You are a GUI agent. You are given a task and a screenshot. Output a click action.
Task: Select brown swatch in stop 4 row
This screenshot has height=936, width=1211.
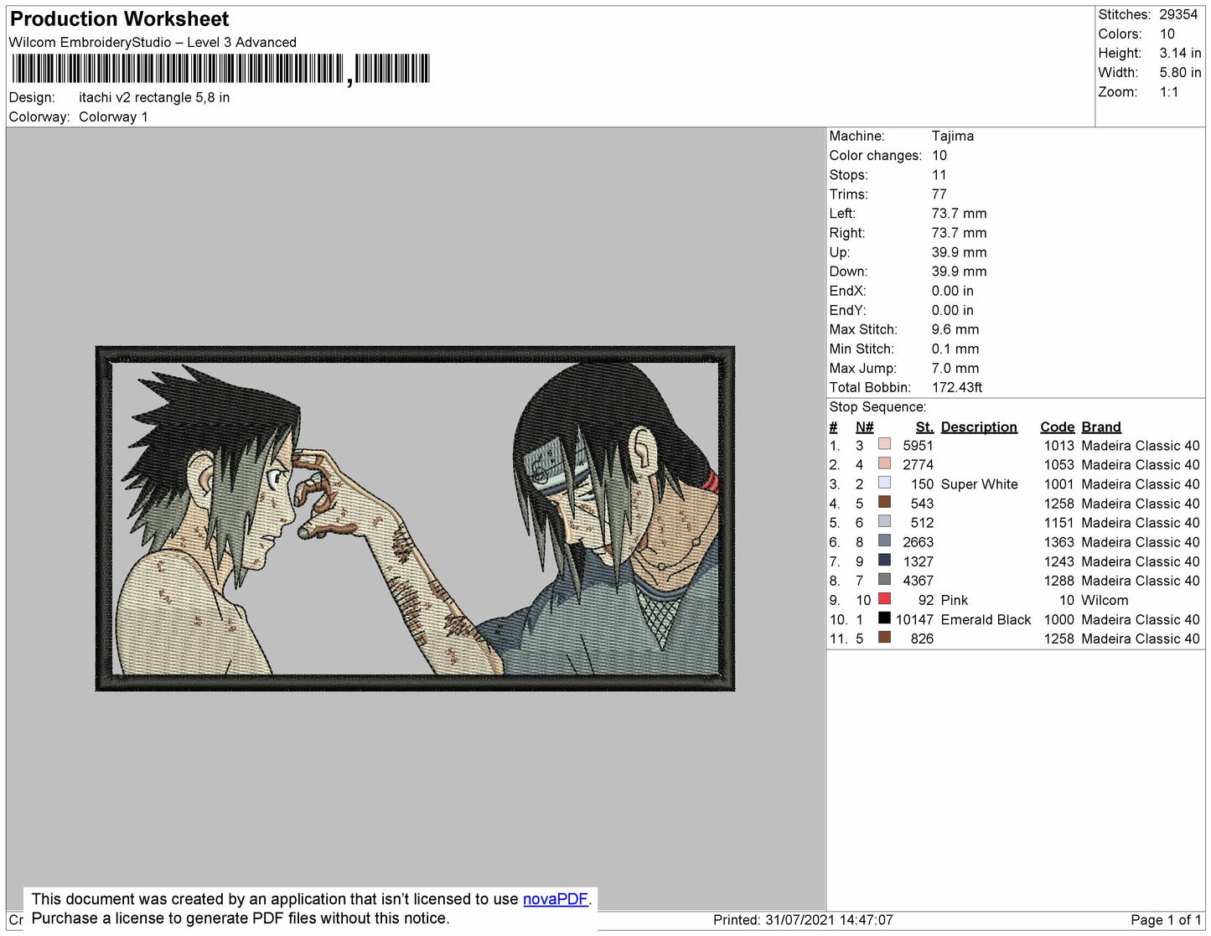point(884,502)
